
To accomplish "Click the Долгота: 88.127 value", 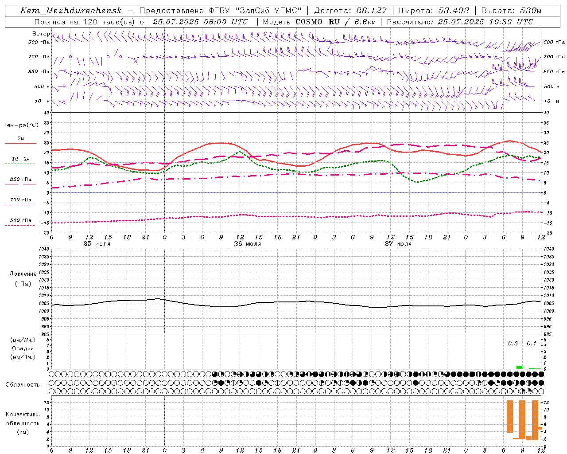I will (x=350, y=11).
